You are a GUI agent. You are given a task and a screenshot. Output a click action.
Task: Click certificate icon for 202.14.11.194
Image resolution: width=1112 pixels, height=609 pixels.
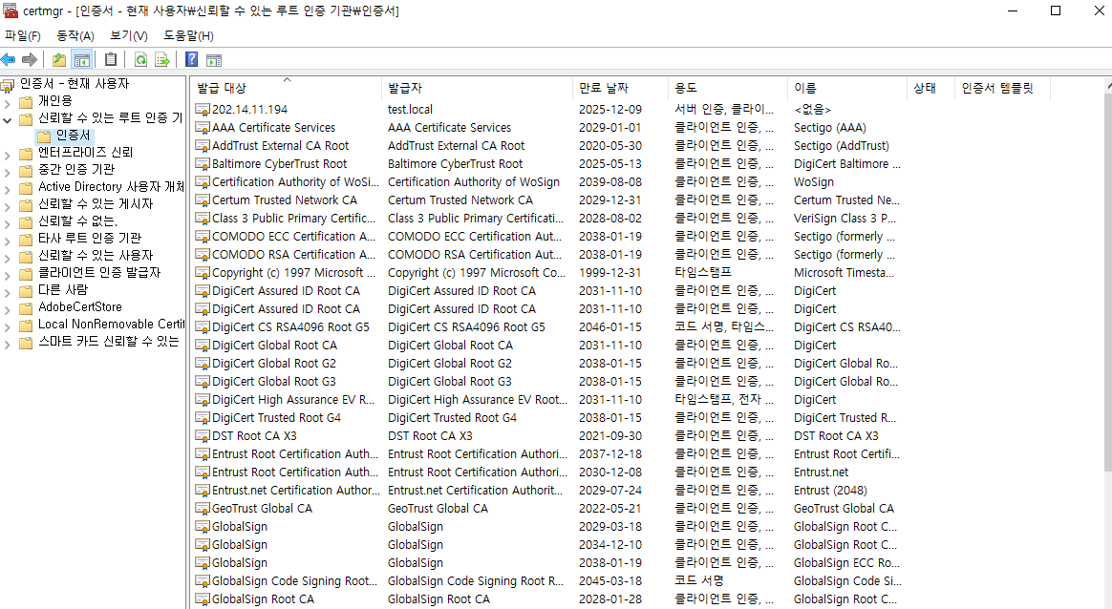(x=203, y=109)
